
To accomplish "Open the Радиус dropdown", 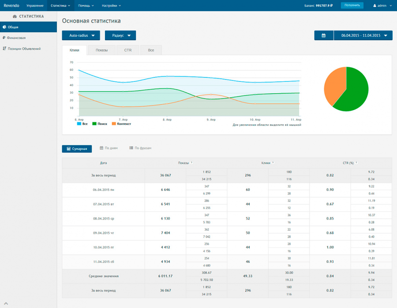I will coord(120,35).
